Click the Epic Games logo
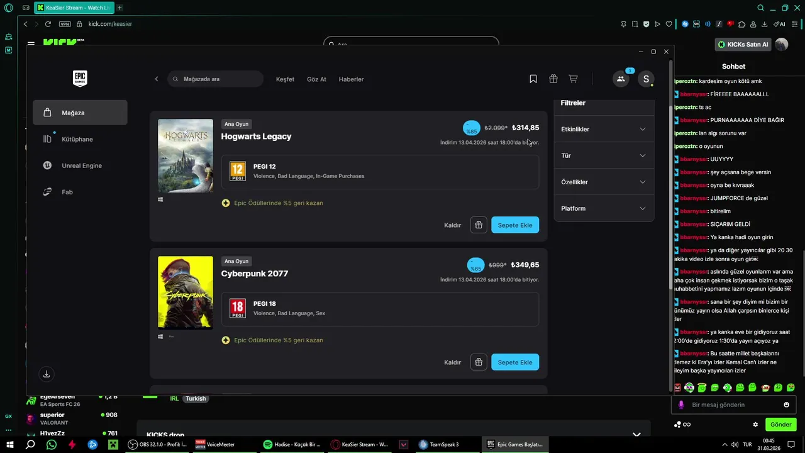Image resolution: width=805 pixels, height=453 pixels. pos(80,79)
